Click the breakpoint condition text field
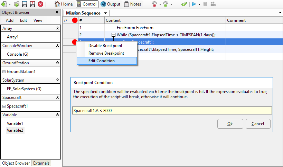 pyautogui.click(x=172, y=111)
